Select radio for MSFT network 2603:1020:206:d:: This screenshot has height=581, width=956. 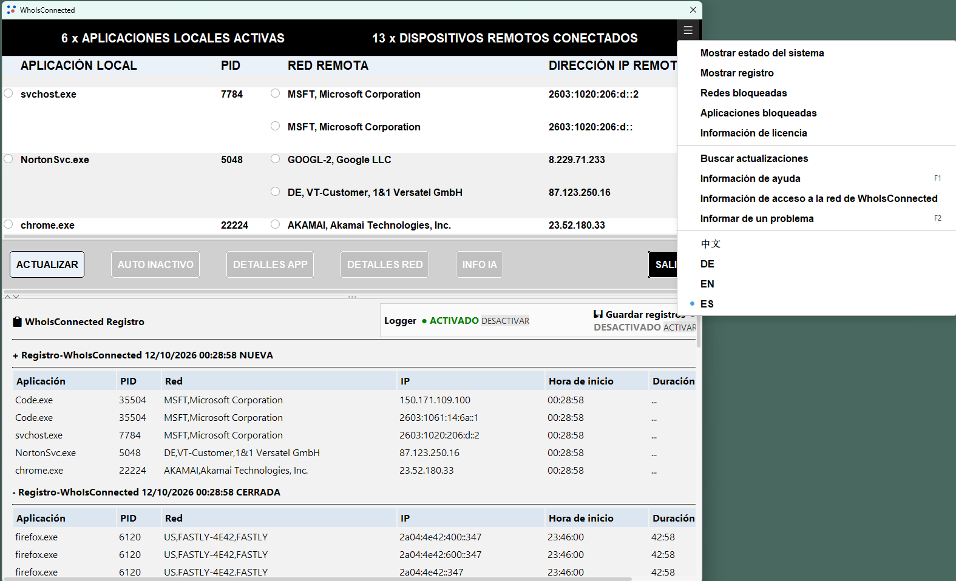tap(276, 126)
